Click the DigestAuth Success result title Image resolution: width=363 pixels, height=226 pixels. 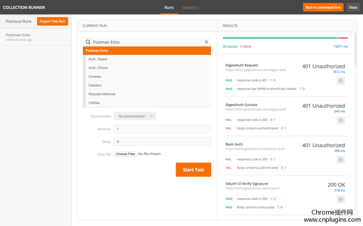pyautogui.click(x=241, y=104)
